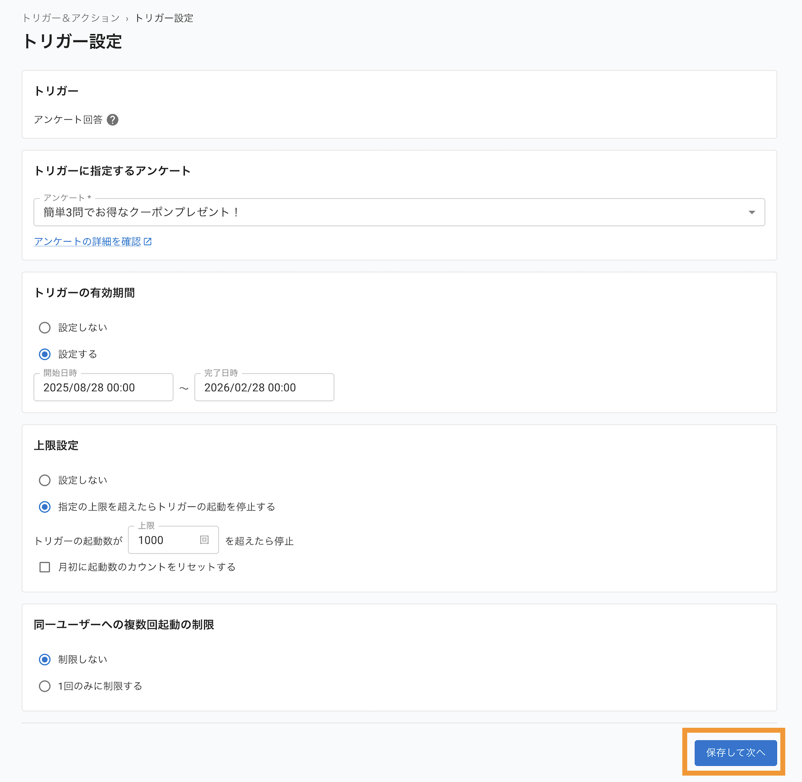Image resolution: width=802 pixels, height=782 pixels.
Task: Click the トリガーの起動数が label
Action: 78,541
